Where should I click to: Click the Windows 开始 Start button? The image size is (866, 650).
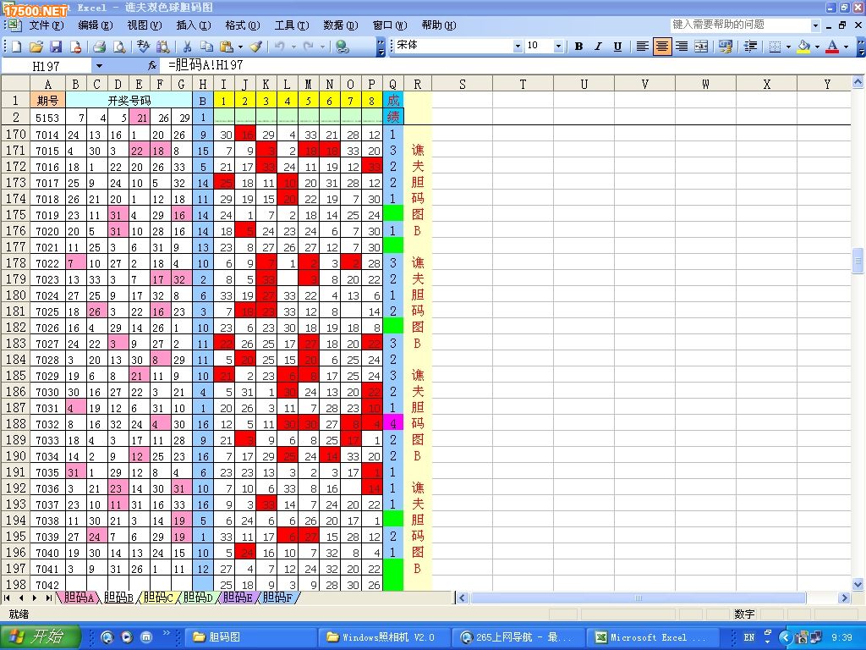[x=41, y=637]
